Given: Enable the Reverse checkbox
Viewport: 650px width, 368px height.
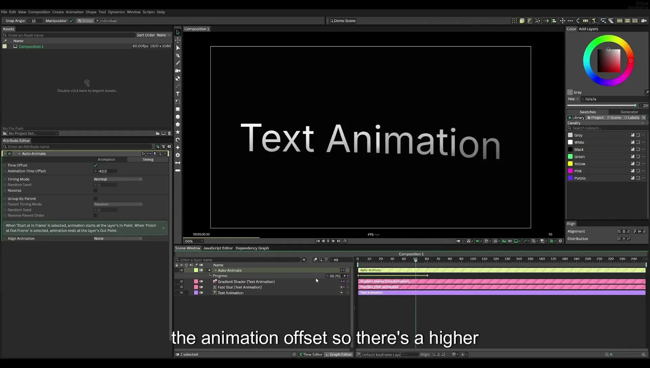Looking at the screenshot, I should 95,191.
